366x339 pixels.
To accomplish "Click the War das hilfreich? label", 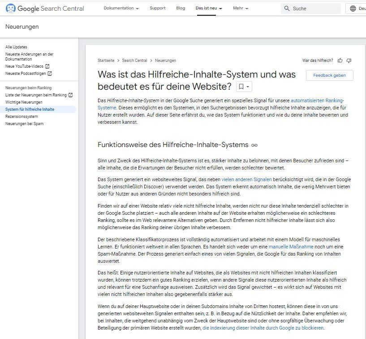I will [318, 61].
